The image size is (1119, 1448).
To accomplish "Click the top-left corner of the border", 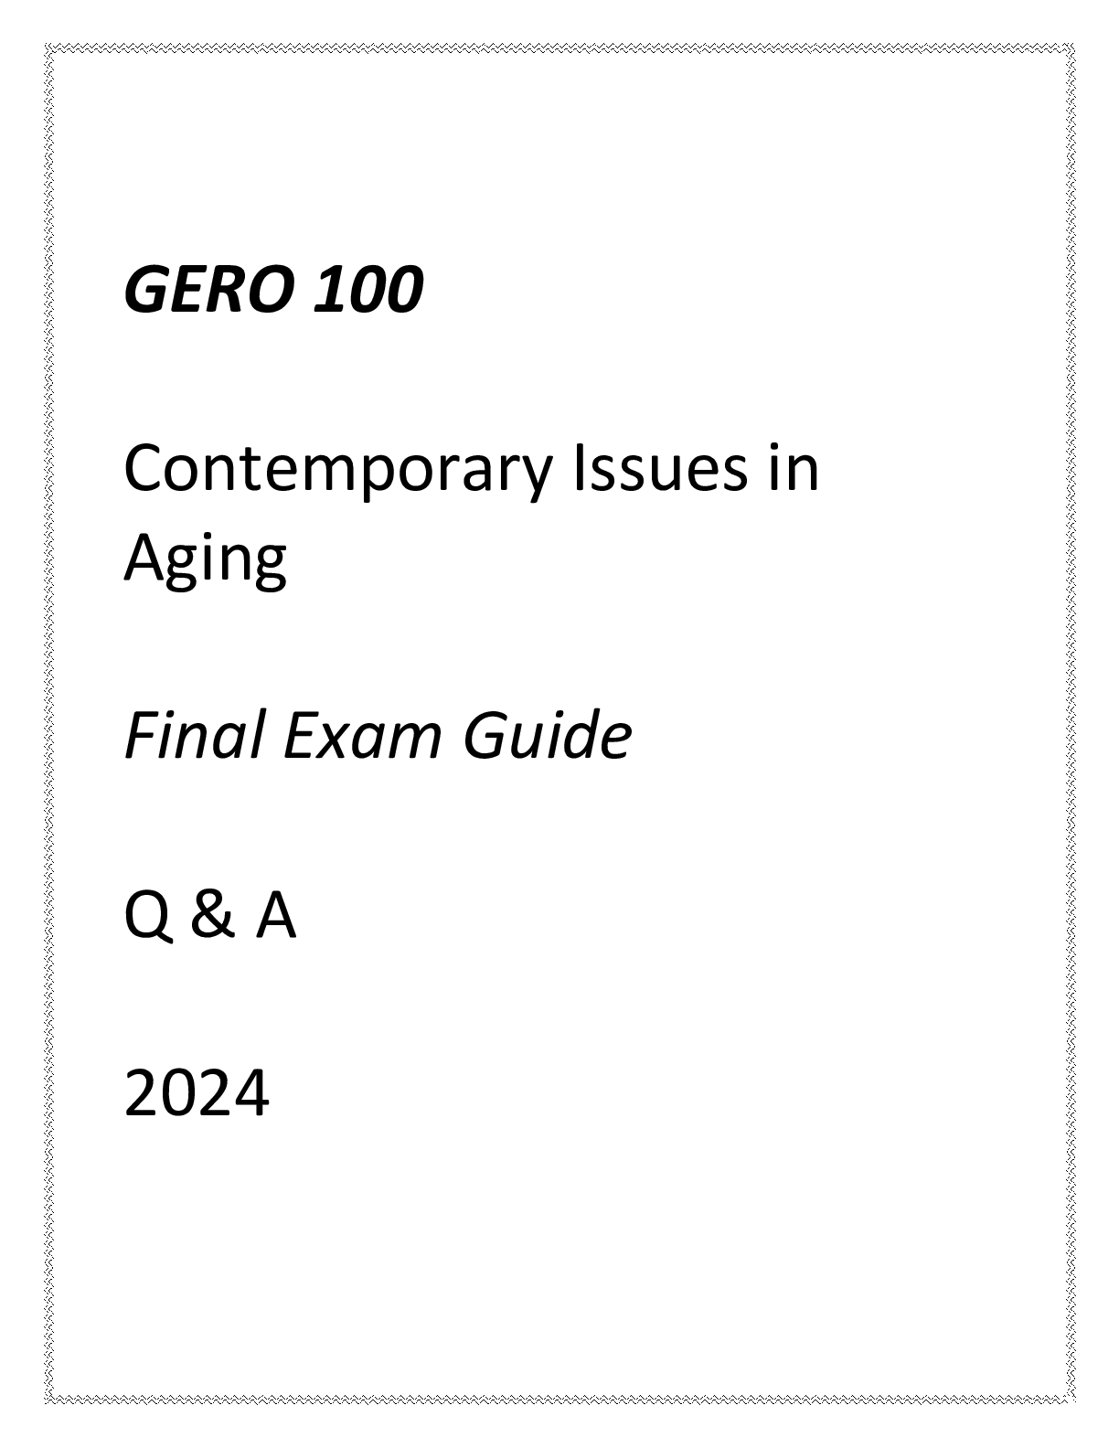I will [x=48, y=47].
